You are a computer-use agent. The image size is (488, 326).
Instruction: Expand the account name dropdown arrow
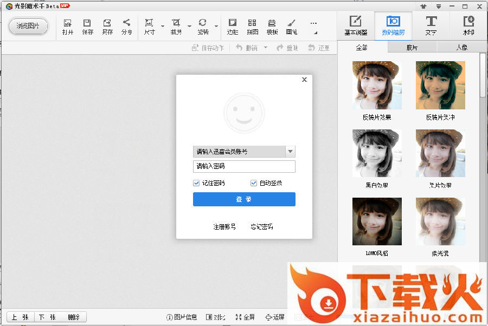coord(290,152)
